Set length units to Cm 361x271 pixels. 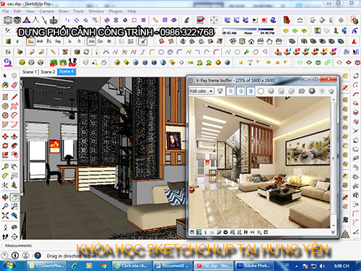100,41
